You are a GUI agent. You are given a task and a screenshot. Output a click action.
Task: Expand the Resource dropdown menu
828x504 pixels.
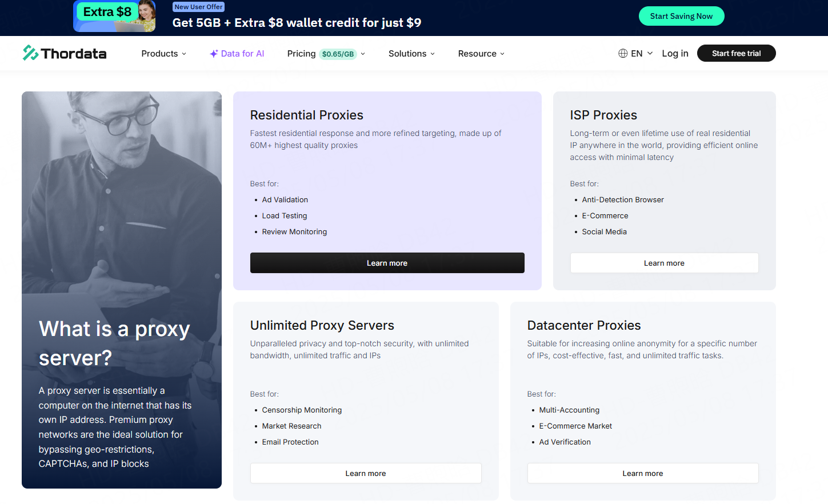click(481, 54)
